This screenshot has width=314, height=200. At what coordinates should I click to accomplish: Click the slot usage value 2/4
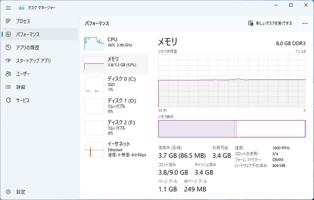(276, 154)
